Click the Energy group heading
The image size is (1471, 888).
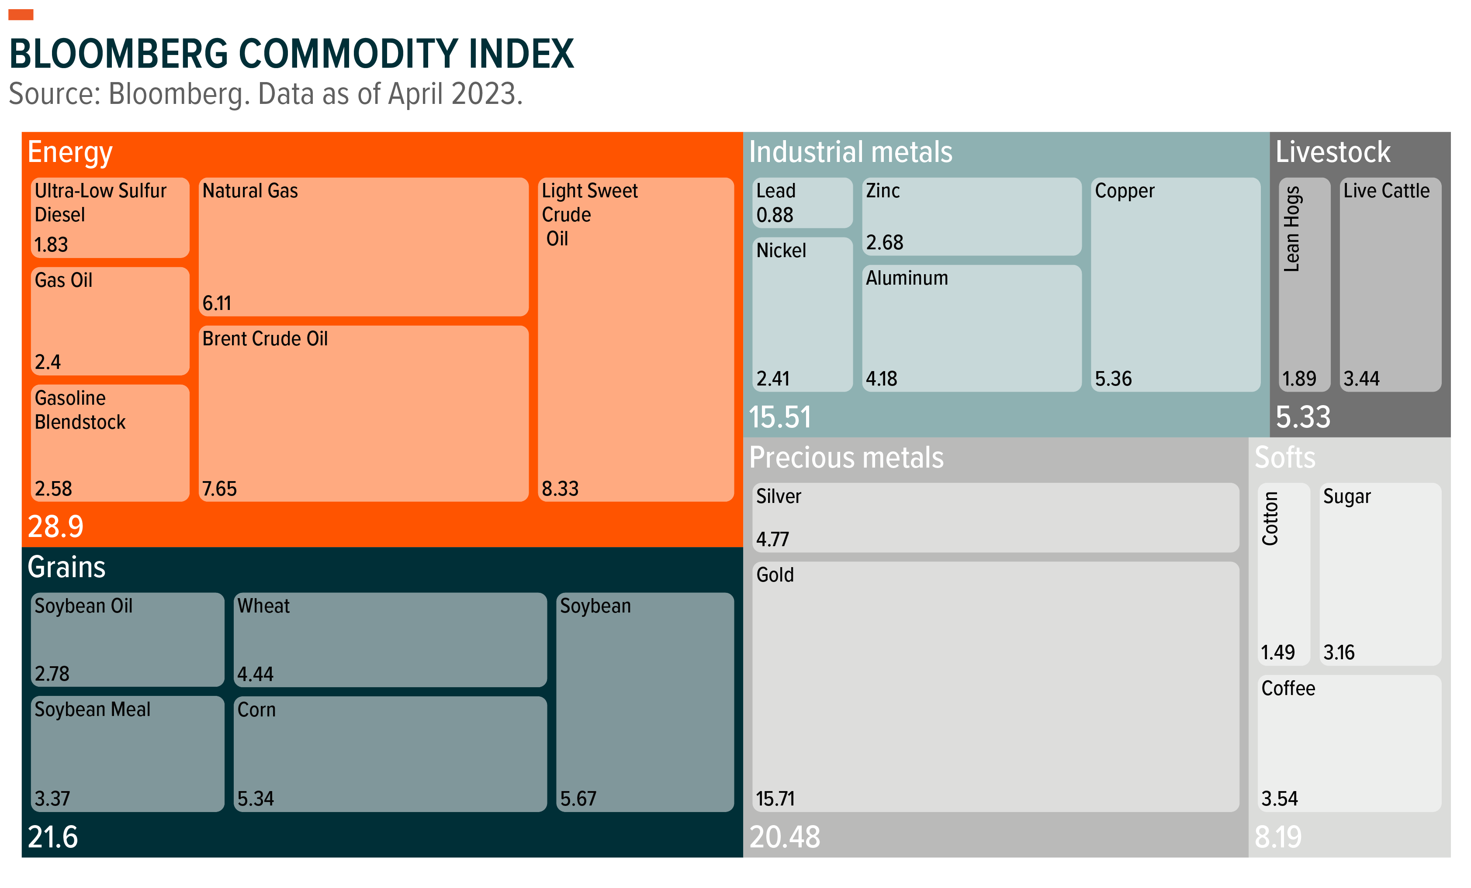(x=70, y=153)
